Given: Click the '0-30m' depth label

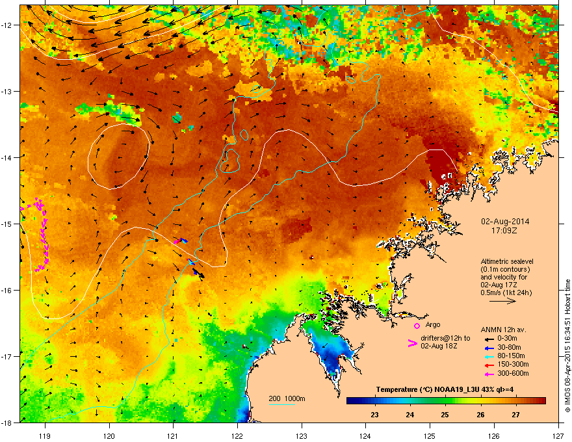Looking at the screenshot, I should coord(507,338).
